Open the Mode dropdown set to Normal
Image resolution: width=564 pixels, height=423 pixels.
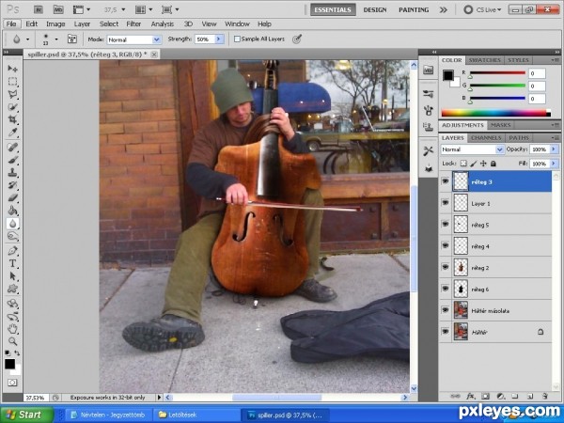point(133,39)
